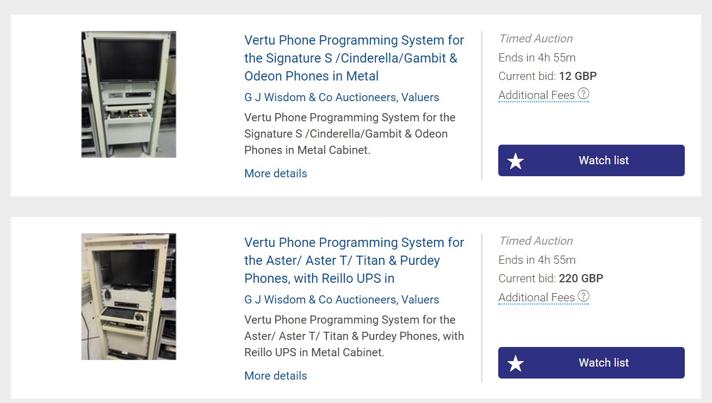The width and height of the screenshot is (712, 403).
Task: Open the Aster/ Aster T/ Titan lot title
Action: (354, 261)
